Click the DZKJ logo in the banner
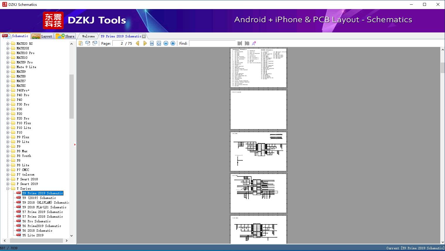 [53, 20]
